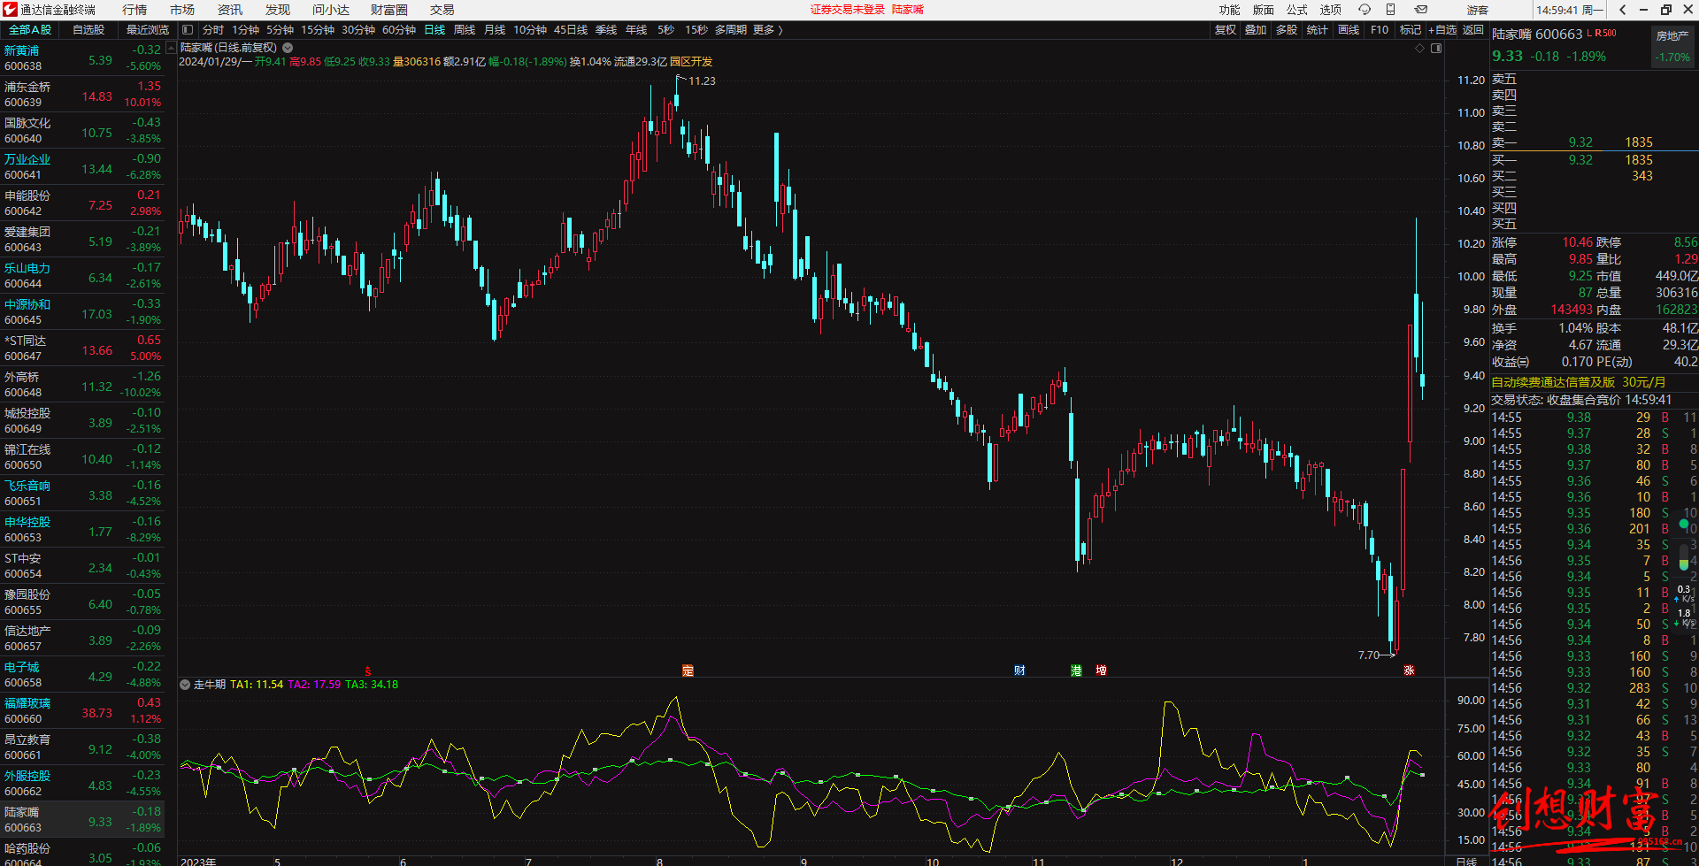Click the 港 event marker on chart
The height and width of the screenshot is (866, 1699).
1076,671
